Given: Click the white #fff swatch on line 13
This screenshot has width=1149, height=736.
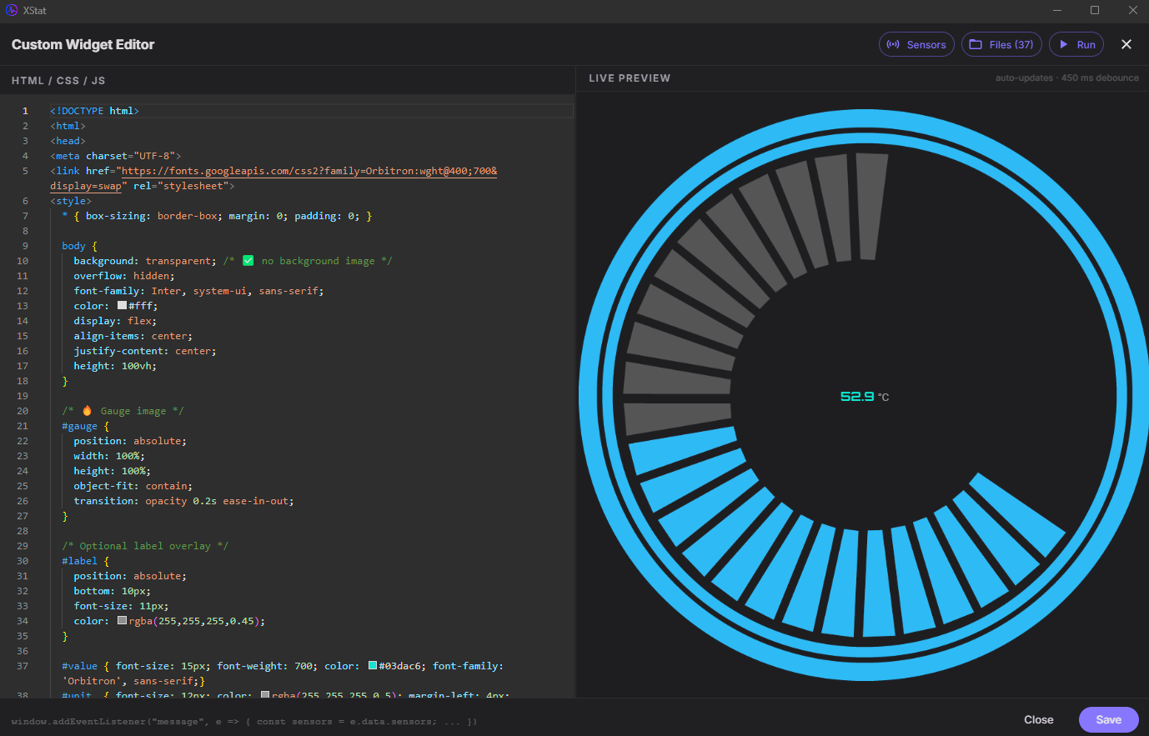Looking at the screenshot, I should click(121, 305).
